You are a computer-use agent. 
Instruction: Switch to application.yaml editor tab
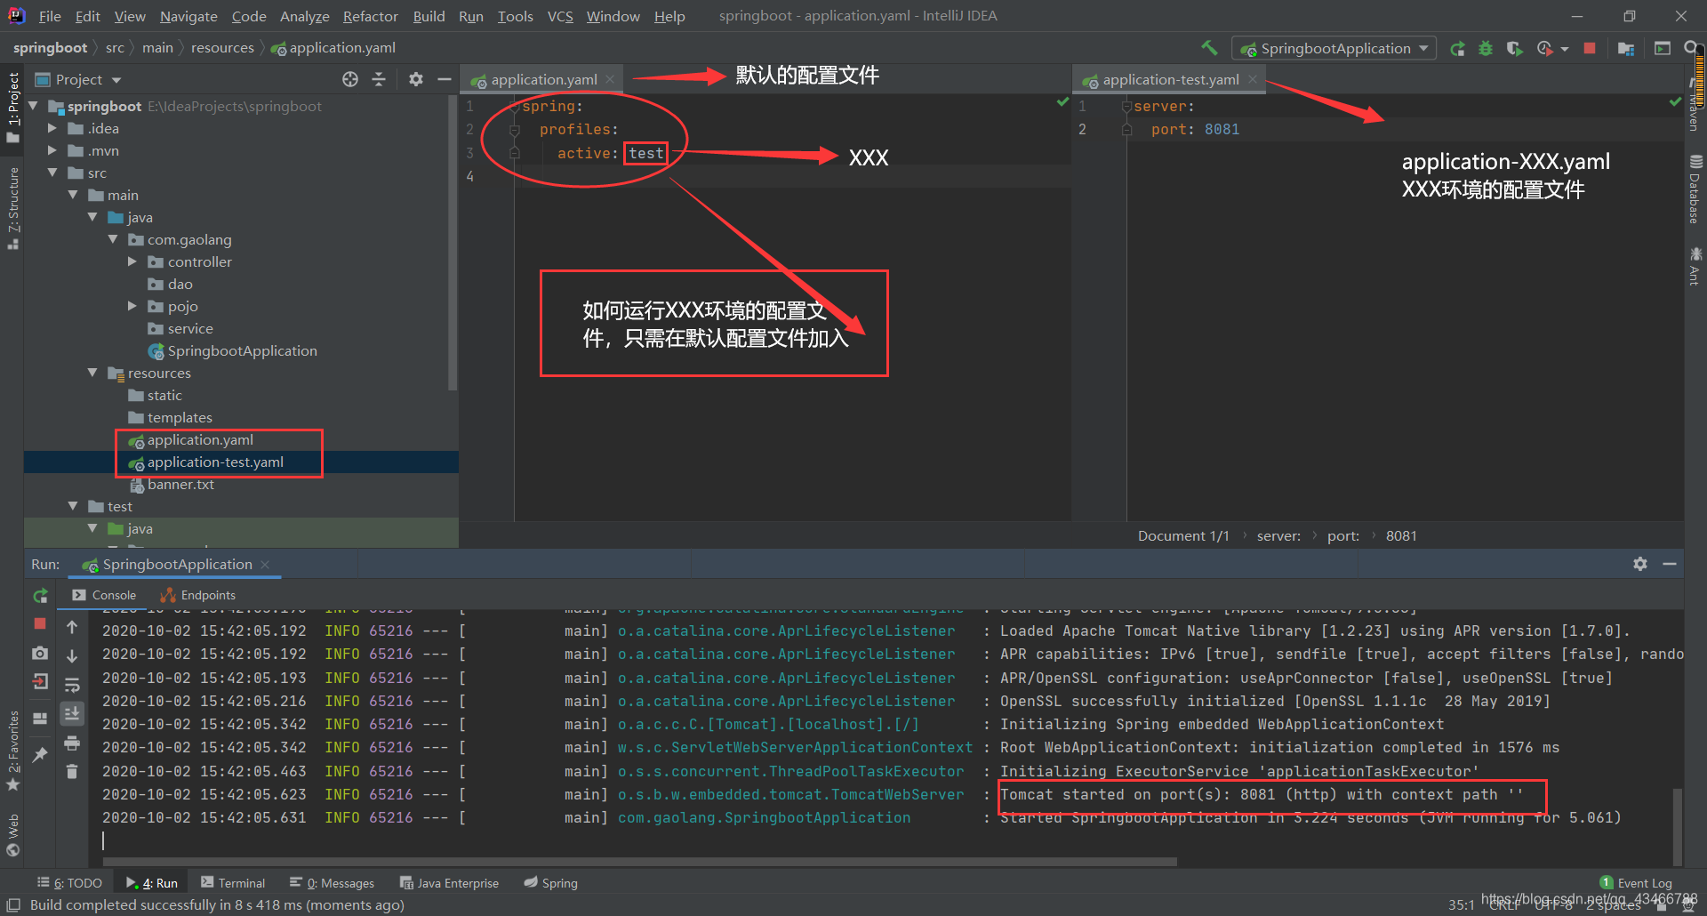tap(543, 79)
